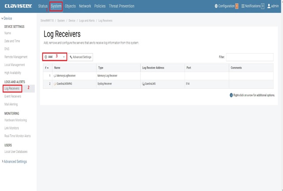Select Local User Databases in sidebar
283x191 pixels.
coord(16,152)
